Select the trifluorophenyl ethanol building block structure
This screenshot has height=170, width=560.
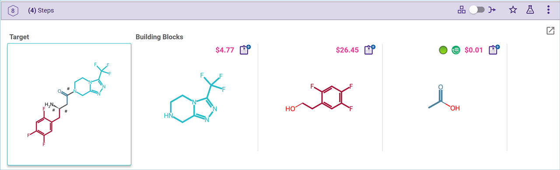click(319, 98)
